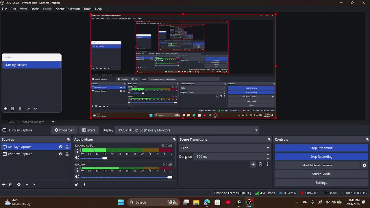Viewport: 370px width, 208px height.
Task: Toggle visibility eye for Display Capture
Action: tap(61, 147)
